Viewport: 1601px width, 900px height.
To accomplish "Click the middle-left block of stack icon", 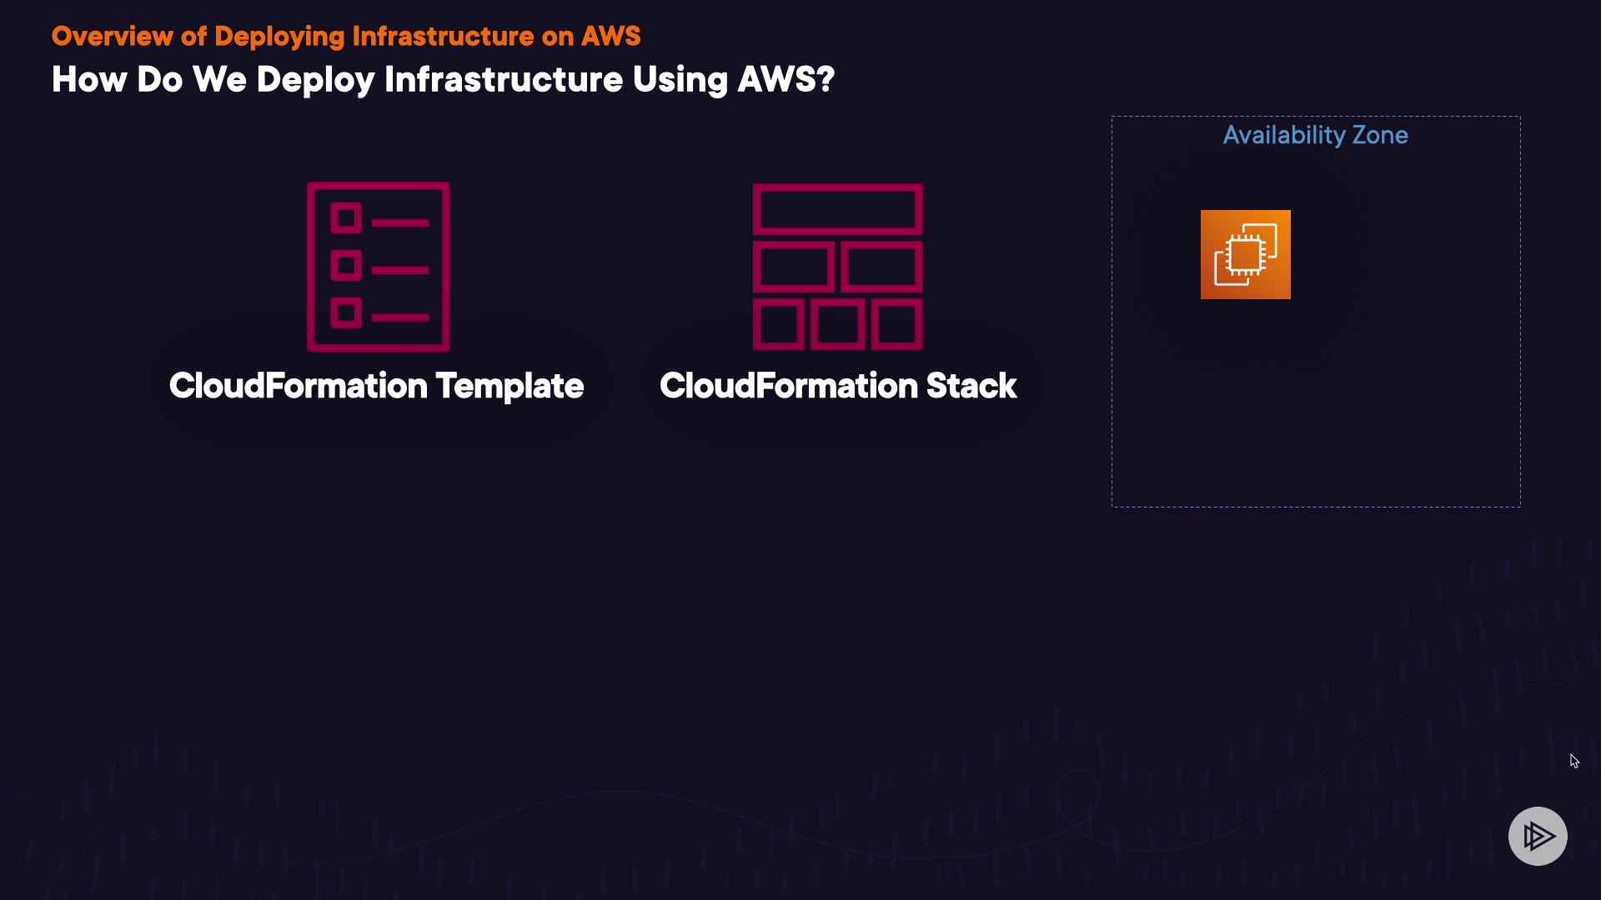I will [793, 267].
